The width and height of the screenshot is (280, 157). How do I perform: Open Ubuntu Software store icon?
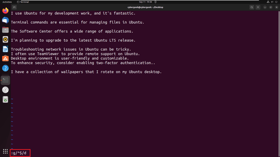[x=5, y=59]
